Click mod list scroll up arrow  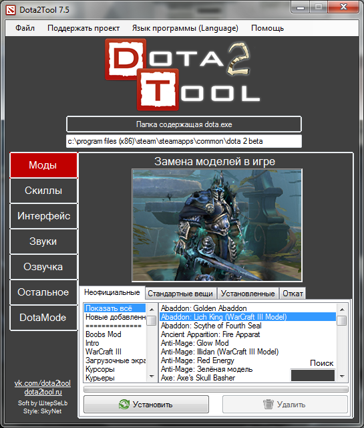tap(342, 309)
